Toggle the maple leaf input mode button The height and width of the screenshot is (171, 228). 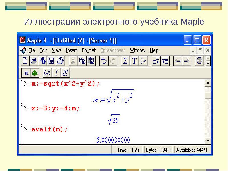(x=35, y=73)
